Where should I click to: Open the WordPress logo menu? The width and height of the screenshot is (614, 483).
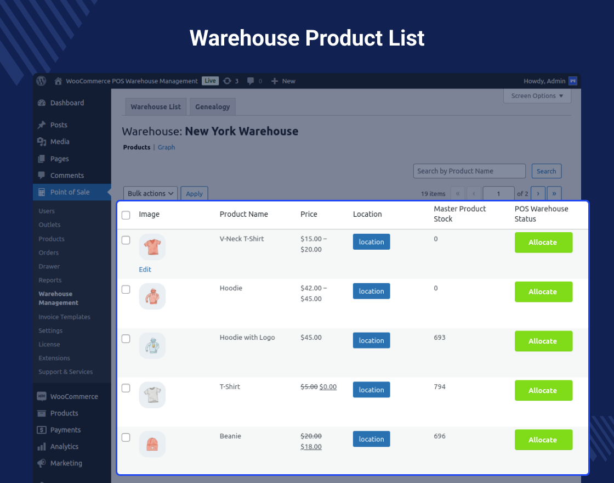pyautogui.click(x=41, y=81)
